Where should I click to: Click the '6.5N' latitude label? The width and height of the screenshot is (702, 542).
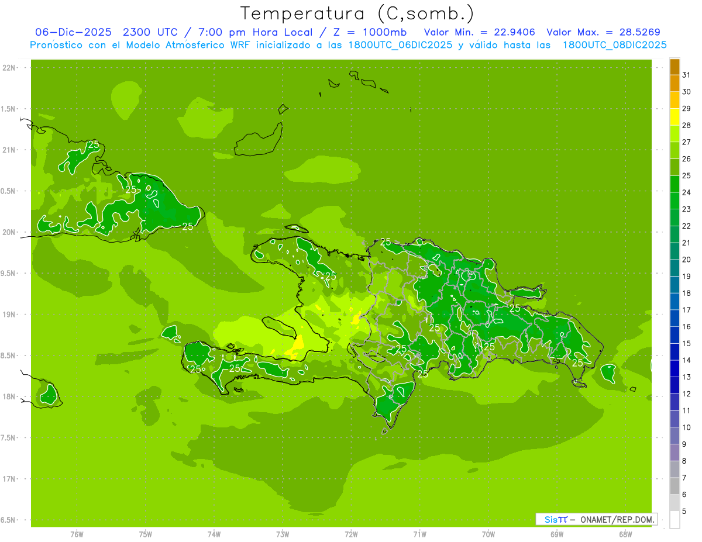tap(9, 520)
